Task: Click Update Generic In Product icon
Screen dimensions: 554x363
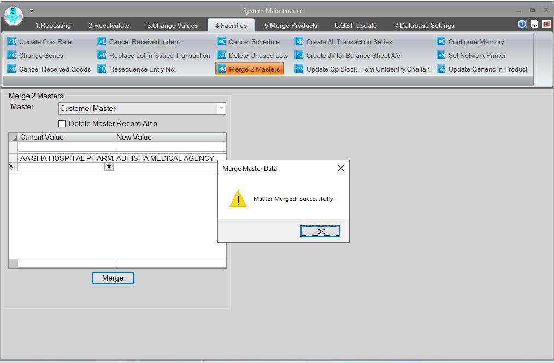Action: (441, 69)
